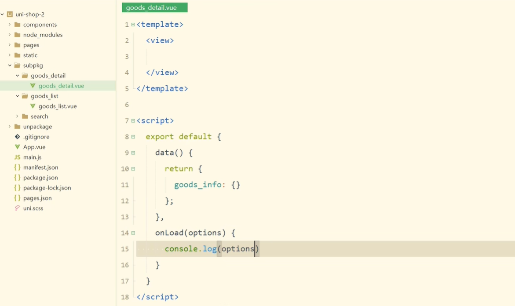Click the opening <view> tag on line 2
This screenshot has width=515, height=306.
pyautogui.click(x=160, y=40)
